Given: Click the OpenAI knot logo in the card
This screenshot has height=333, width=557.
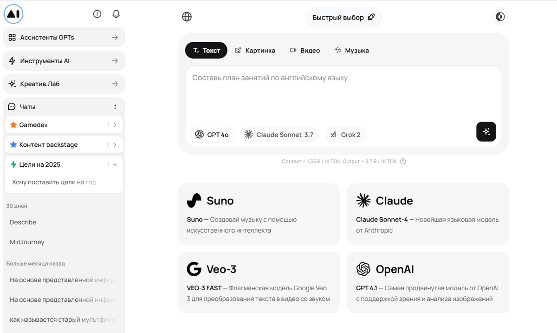Looking at the screenshot, I should [363, 269].
